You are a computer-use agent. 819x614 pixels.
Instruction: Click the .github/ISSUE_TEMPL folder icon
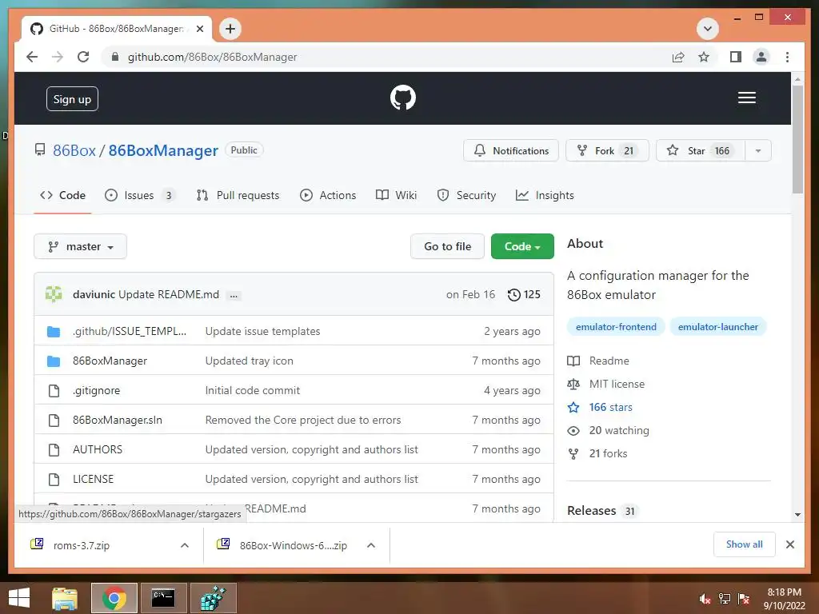click(x=54, y=332)
